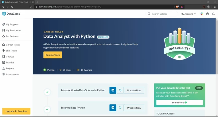Click Practice Now for Introduction to Data Science

tap(134, 90)
